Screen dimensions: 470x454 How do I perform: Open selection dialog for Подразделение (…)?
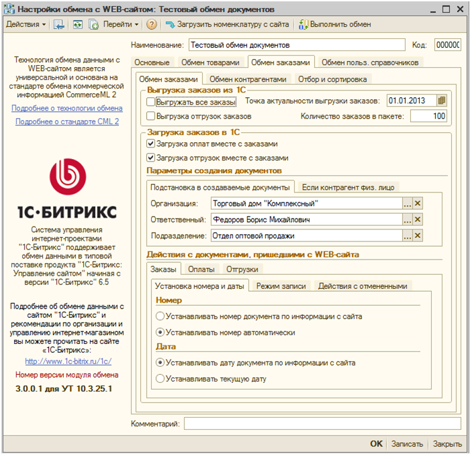click(x=407, y=235)
